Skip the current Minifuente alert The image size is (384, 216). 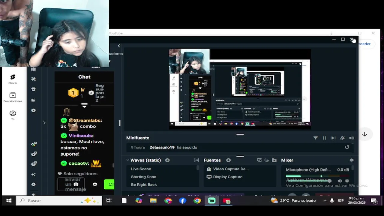click(x=333, y=138)
